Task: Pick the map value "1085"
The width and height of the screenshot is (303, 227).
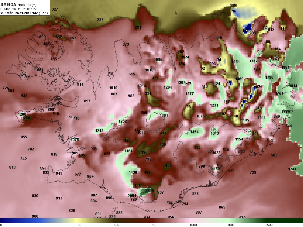Action: (158, 60)
